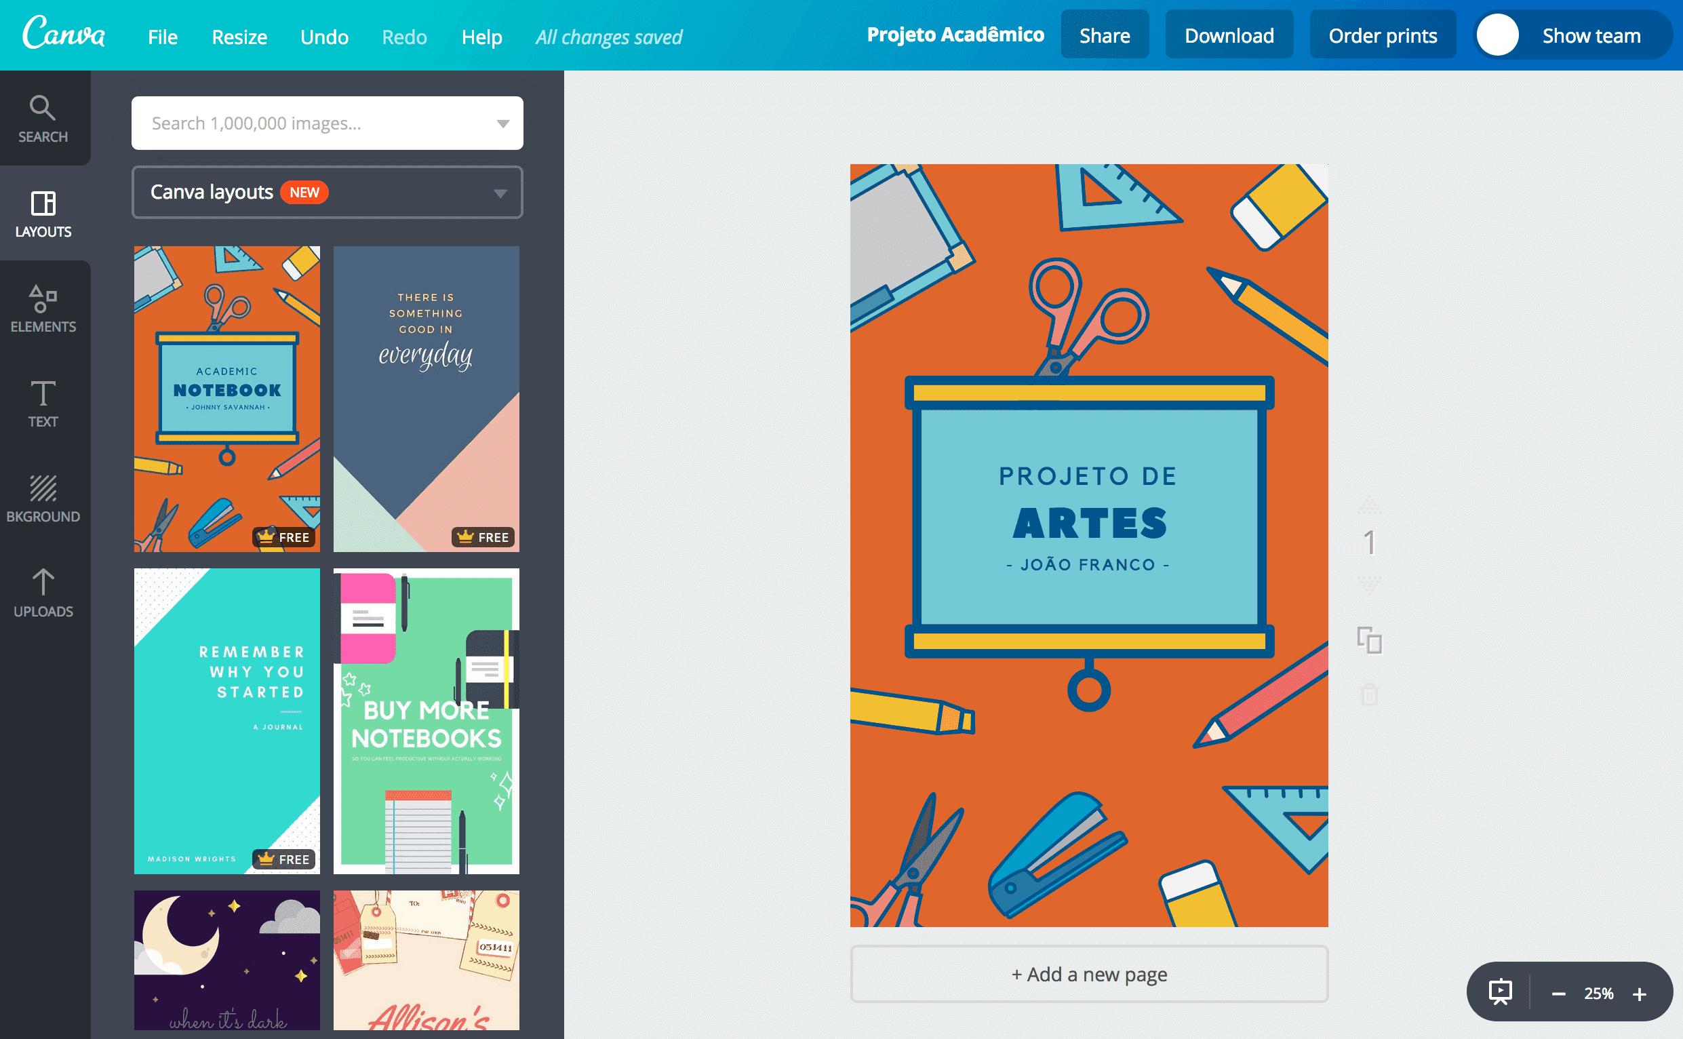
Task: Zoom in with the plus control
Action: (x=1640, y=993)
